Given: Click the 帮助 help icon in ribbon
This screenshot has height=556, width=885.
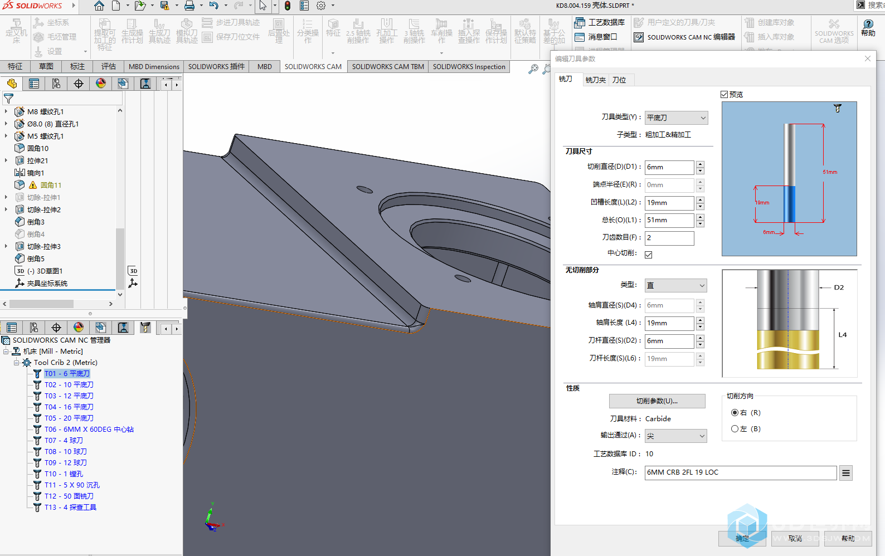Looking at the screenshot, I should coord(868,28).
